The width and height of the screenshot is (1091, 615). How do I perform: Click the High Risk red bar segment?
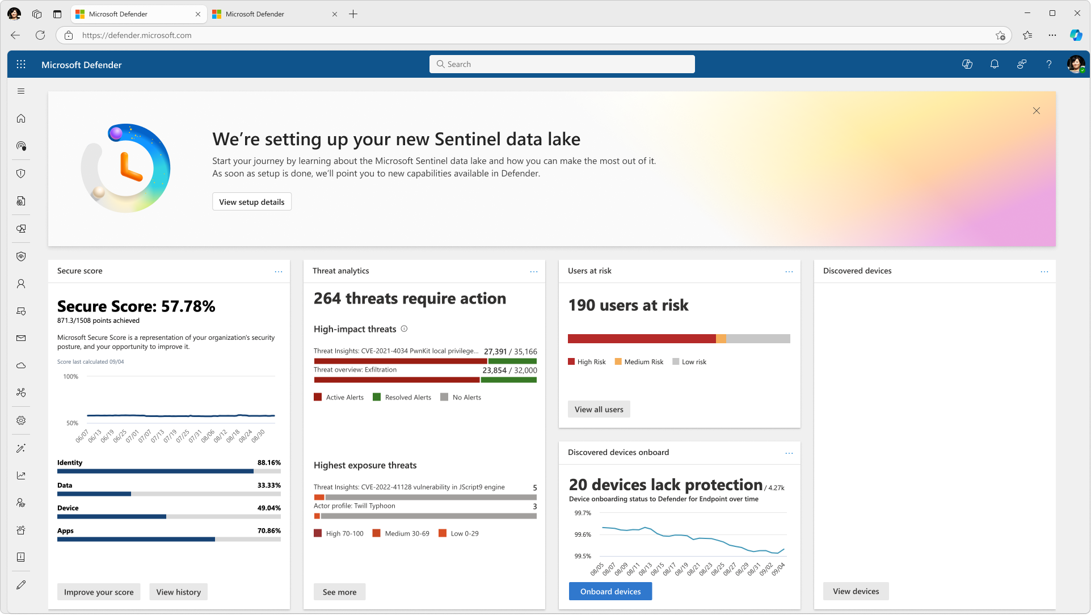(x=641, y=339)
